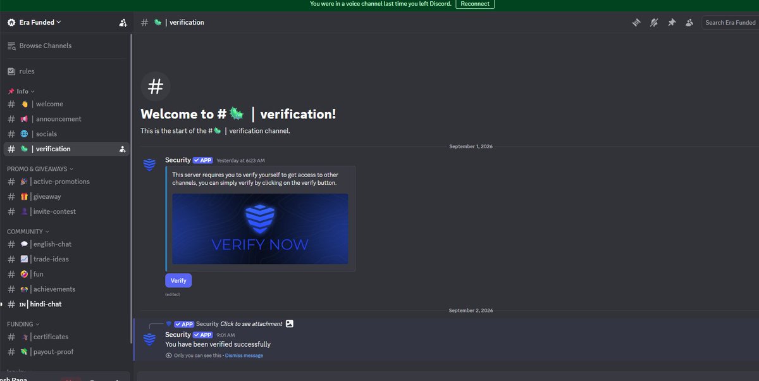Show member list with the members icon

point(690,22)
